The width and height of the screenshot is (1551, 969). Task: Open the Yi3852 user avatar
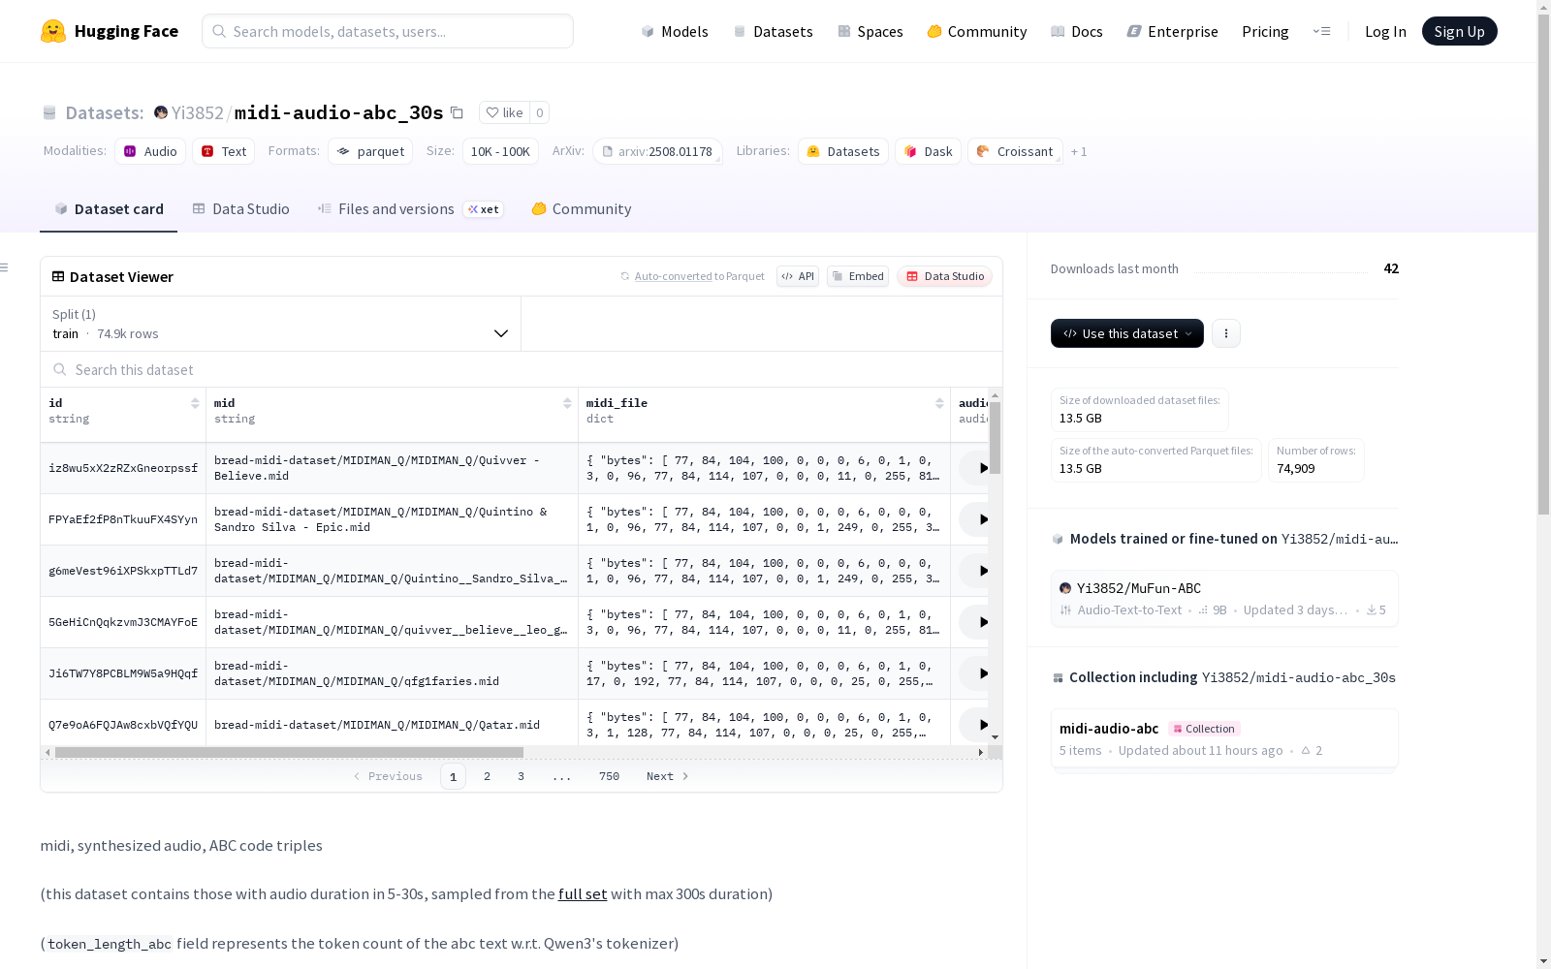[x=161, y=112]
